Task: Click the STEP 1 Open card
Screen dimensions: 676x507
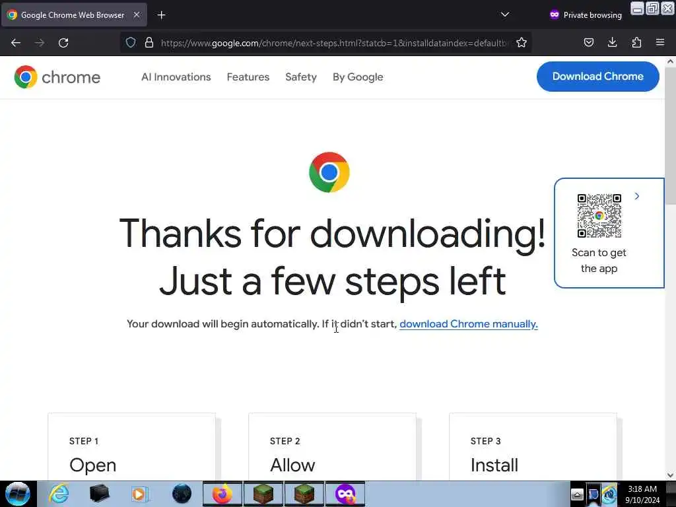Action: click(x=131, y=447)
